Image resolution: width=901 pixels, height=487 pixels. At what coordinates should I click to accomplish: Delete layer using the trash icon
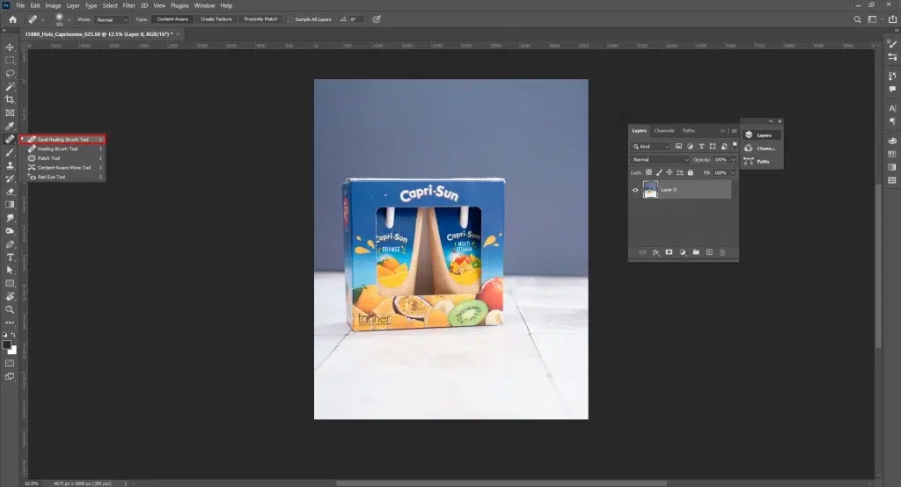click(x=722, y=252)
